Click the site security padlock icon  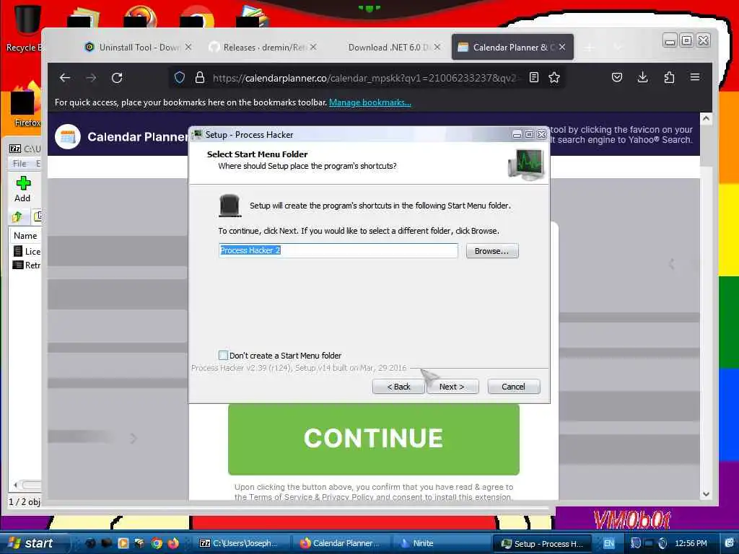click(x=200, y=77)
